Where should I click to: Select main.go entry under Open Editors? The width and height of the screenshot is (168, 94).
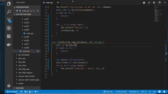(x=27, y=11)
